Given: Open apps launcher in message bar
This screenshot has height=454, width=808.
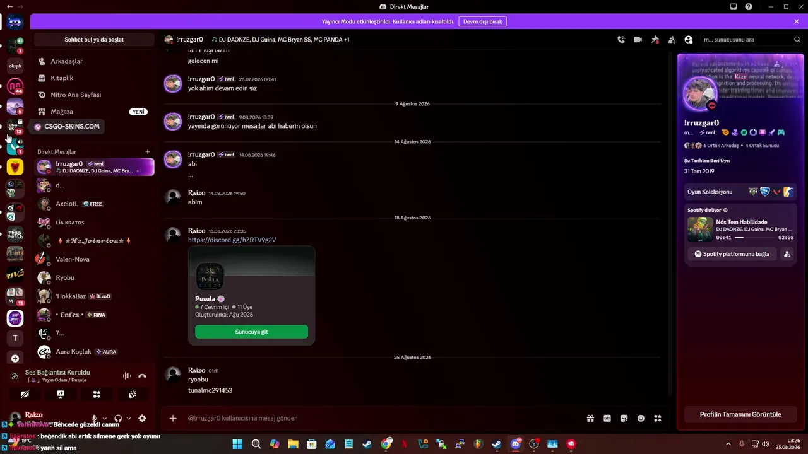Looking at the screenshot, I should click(658, 418).
